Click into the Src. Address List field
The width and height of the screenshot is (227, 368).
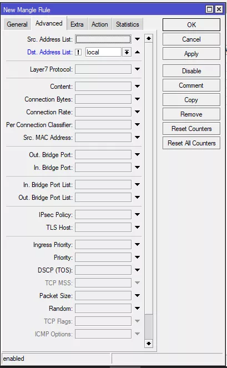(103, 39)
